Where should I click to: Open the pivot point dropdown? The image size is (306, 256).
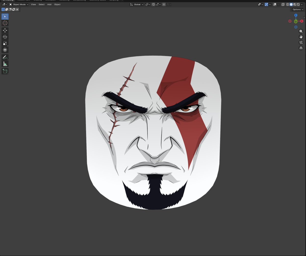pyautogui.click(x=148, y=5)
